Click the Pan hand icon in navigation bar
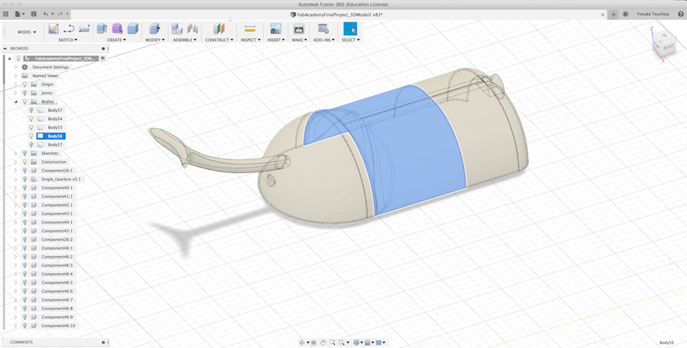The height and width of the screenshot is (348, 687). tap(322, 342)
